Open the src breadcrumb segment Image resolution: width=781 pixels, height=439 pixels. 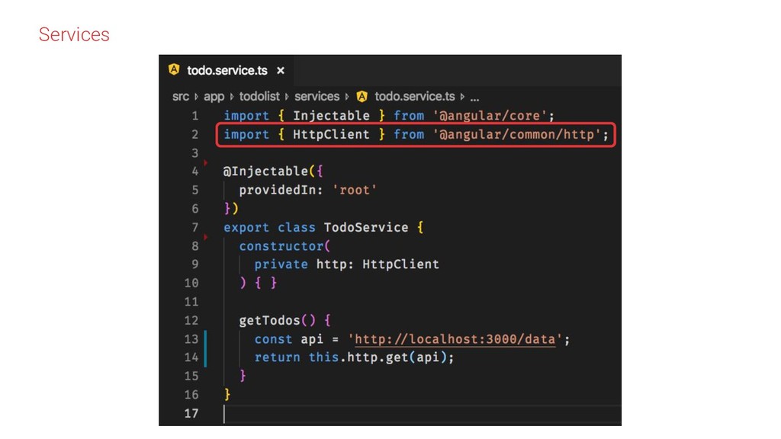click(x=181, y=97)
